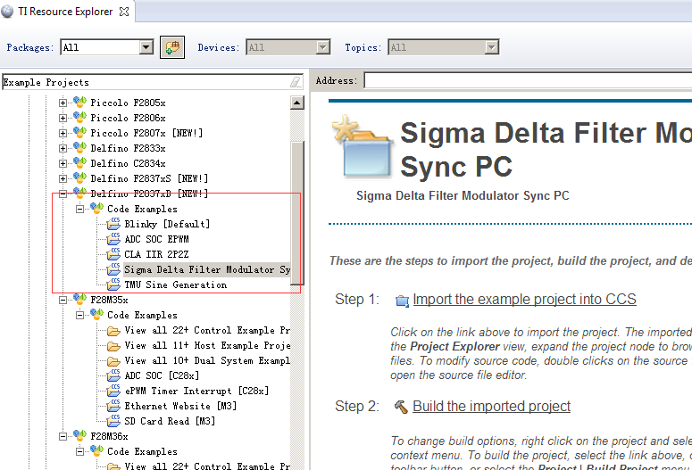
Task: Click the Ethernet Website [M3] project icon
Action: click(114, 405)
